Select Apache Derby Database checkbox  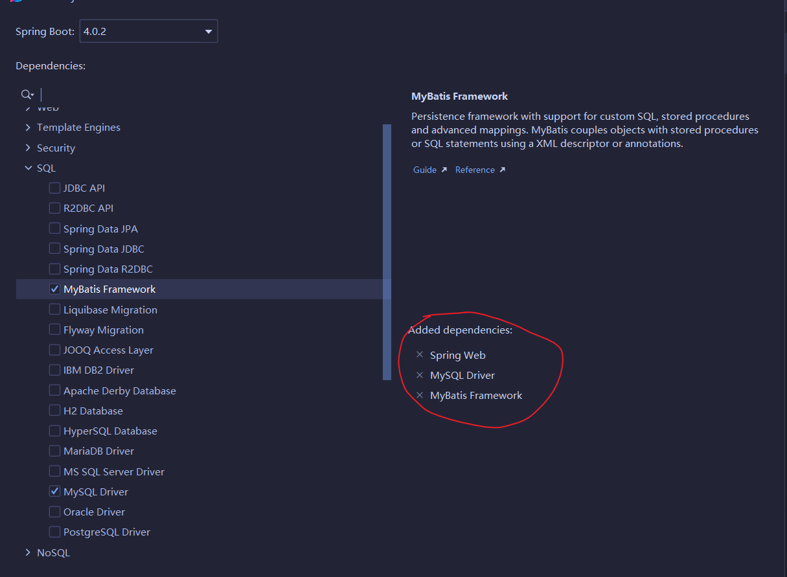click(55, 390)
